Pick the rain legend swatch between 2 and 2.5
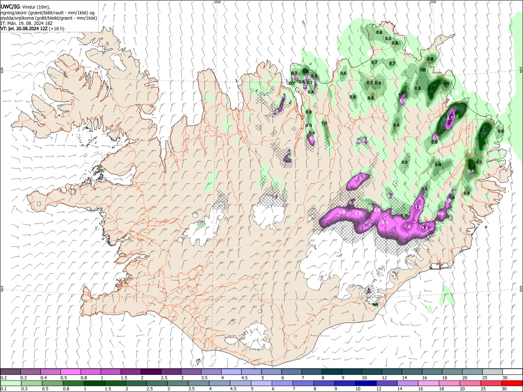Screen dimensions: 523x392 (136, 383)
